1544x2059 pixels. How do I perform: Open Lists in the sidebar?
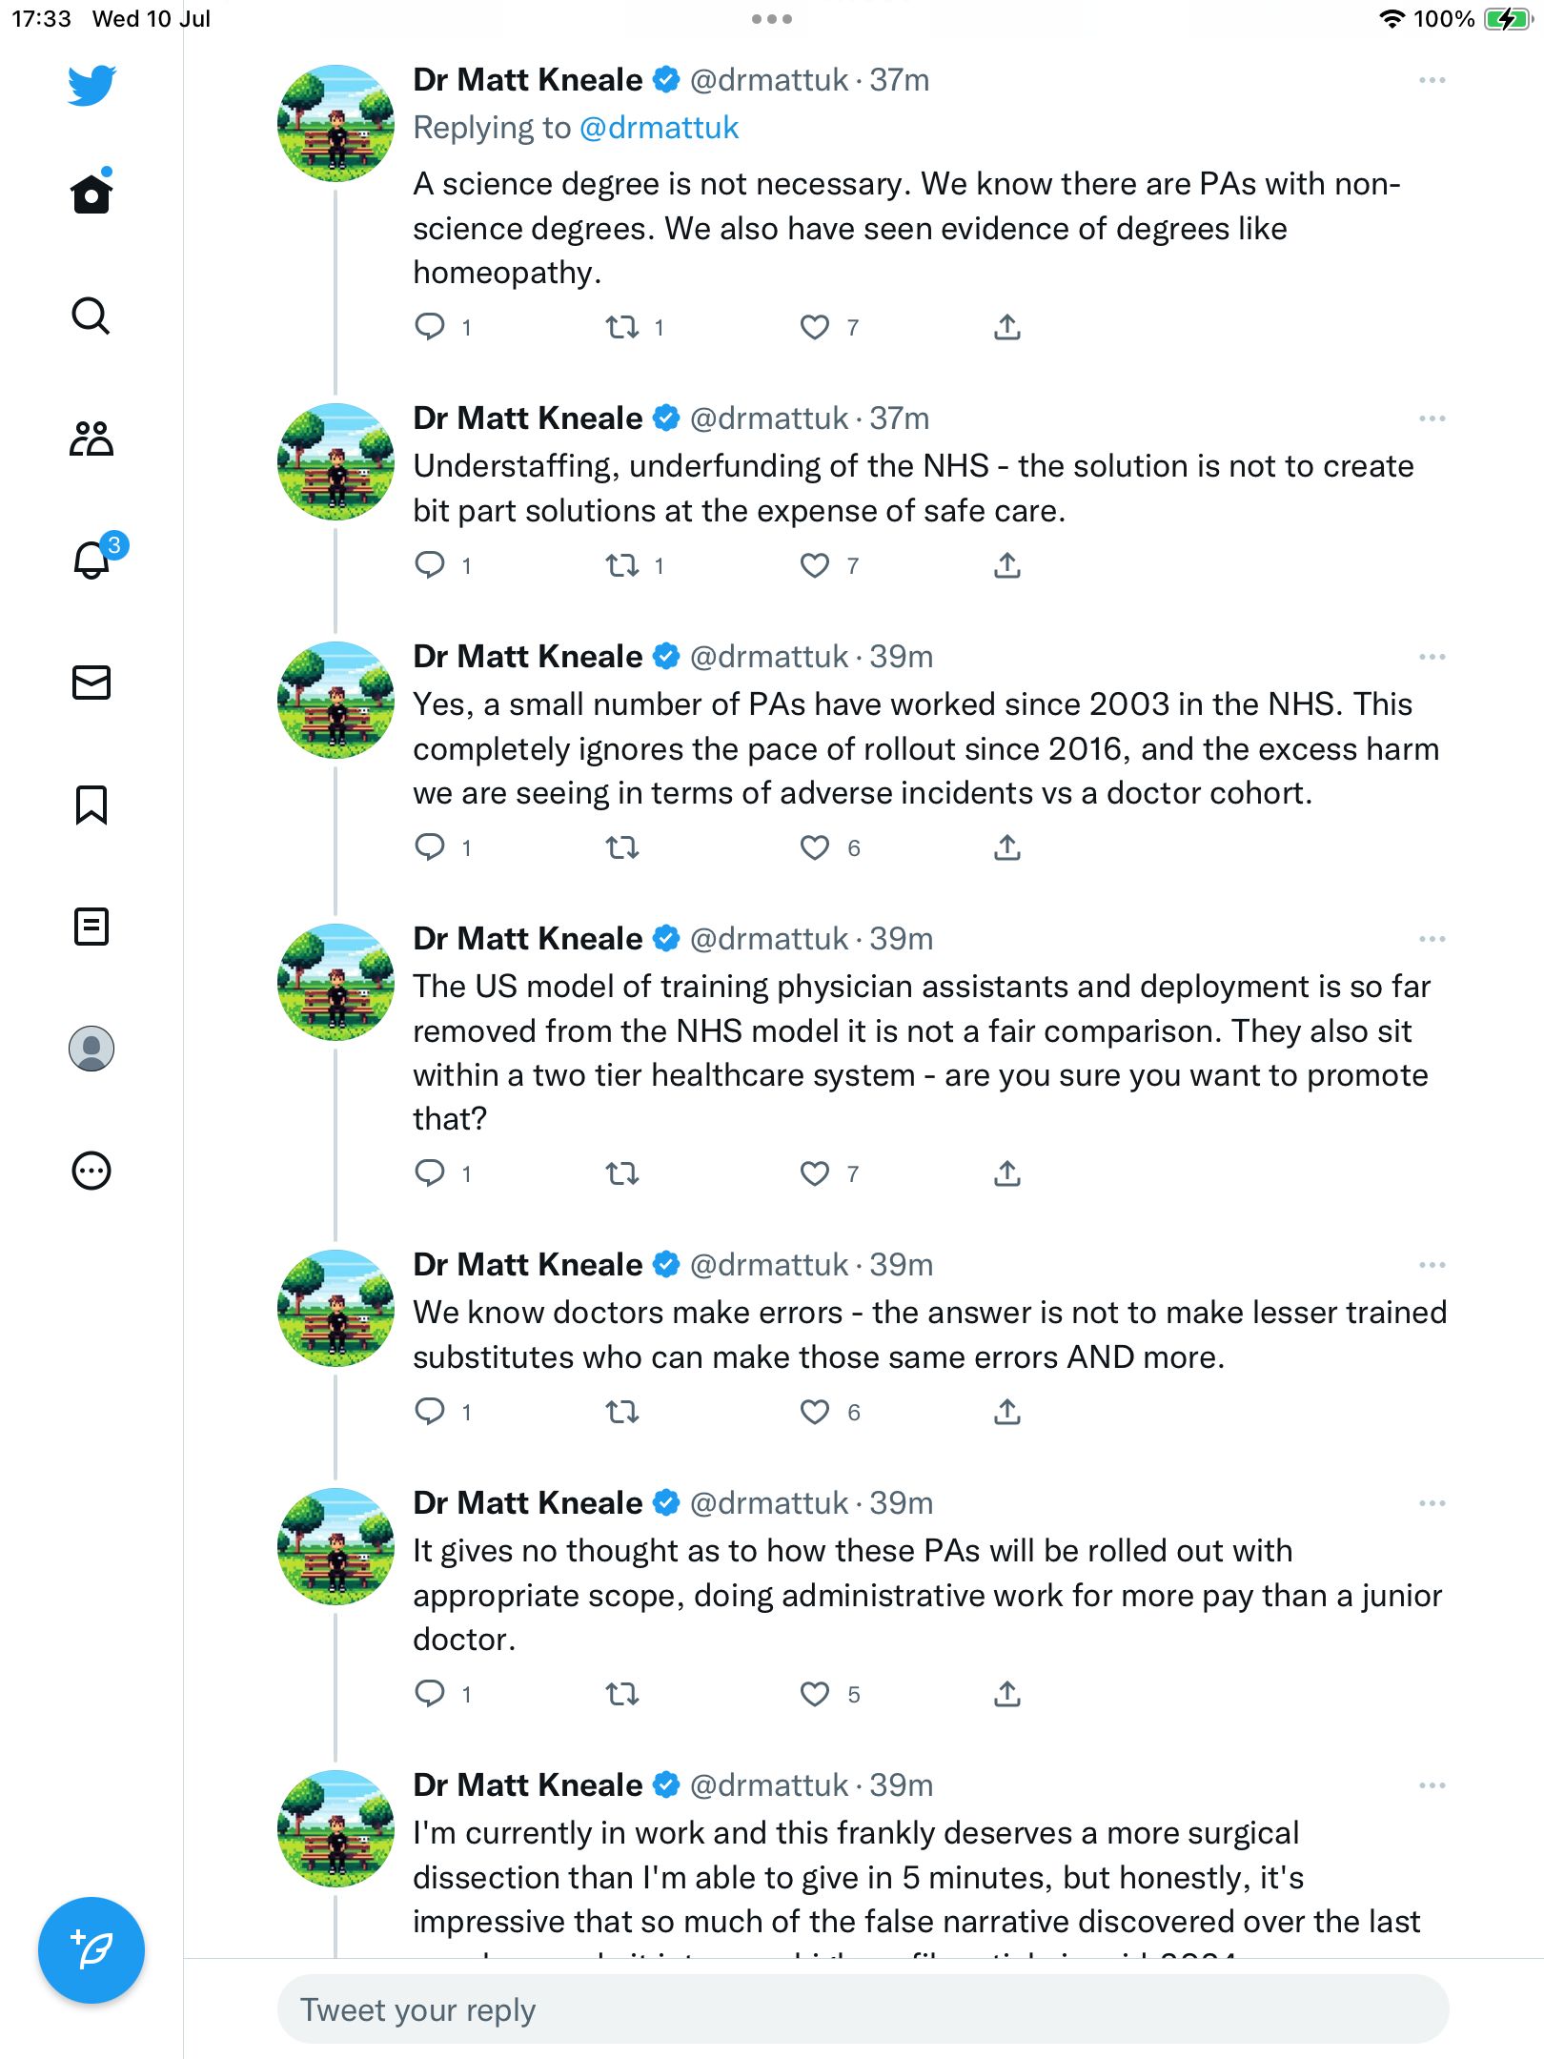coord(91,927)
